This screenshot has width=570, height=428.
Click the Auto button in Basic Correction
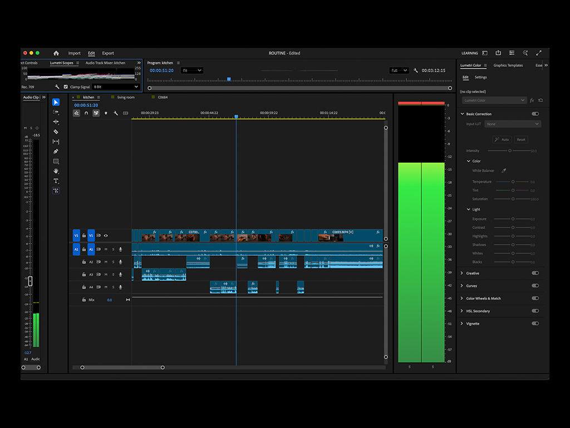(502, 139)
